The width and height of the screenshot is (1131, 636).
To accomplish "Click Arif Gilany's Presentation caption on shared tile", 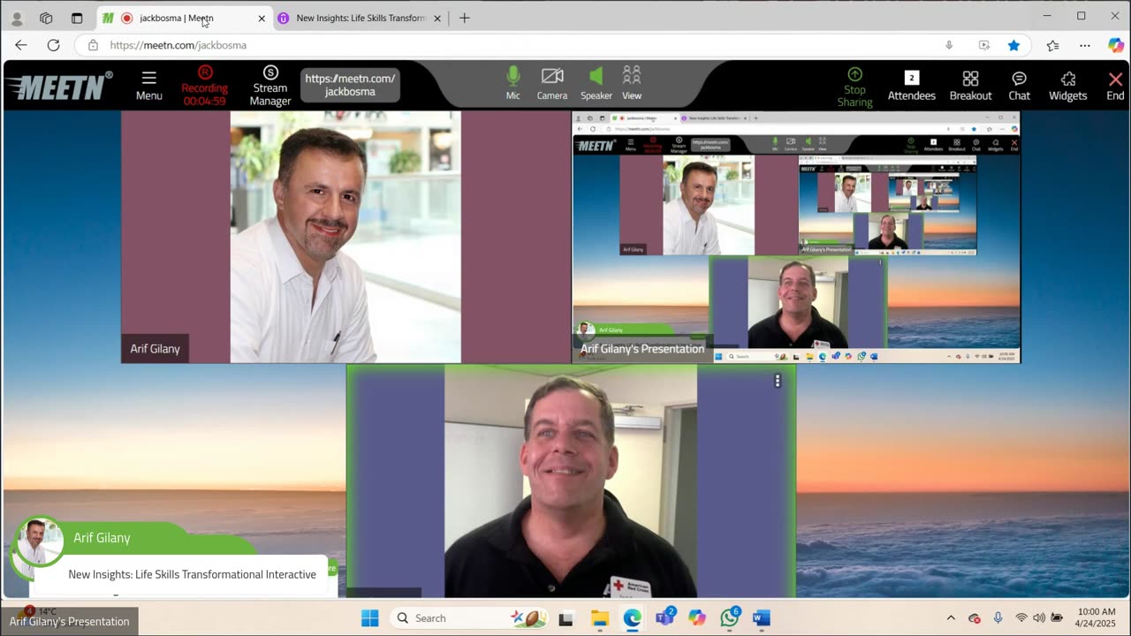I will click(x=642, y=349).
